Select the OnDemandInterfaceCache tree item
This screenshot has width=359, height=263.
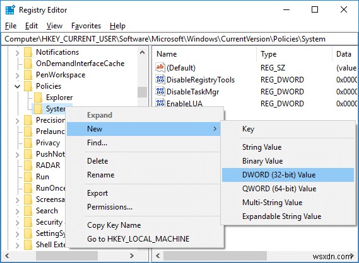[80, 64]
